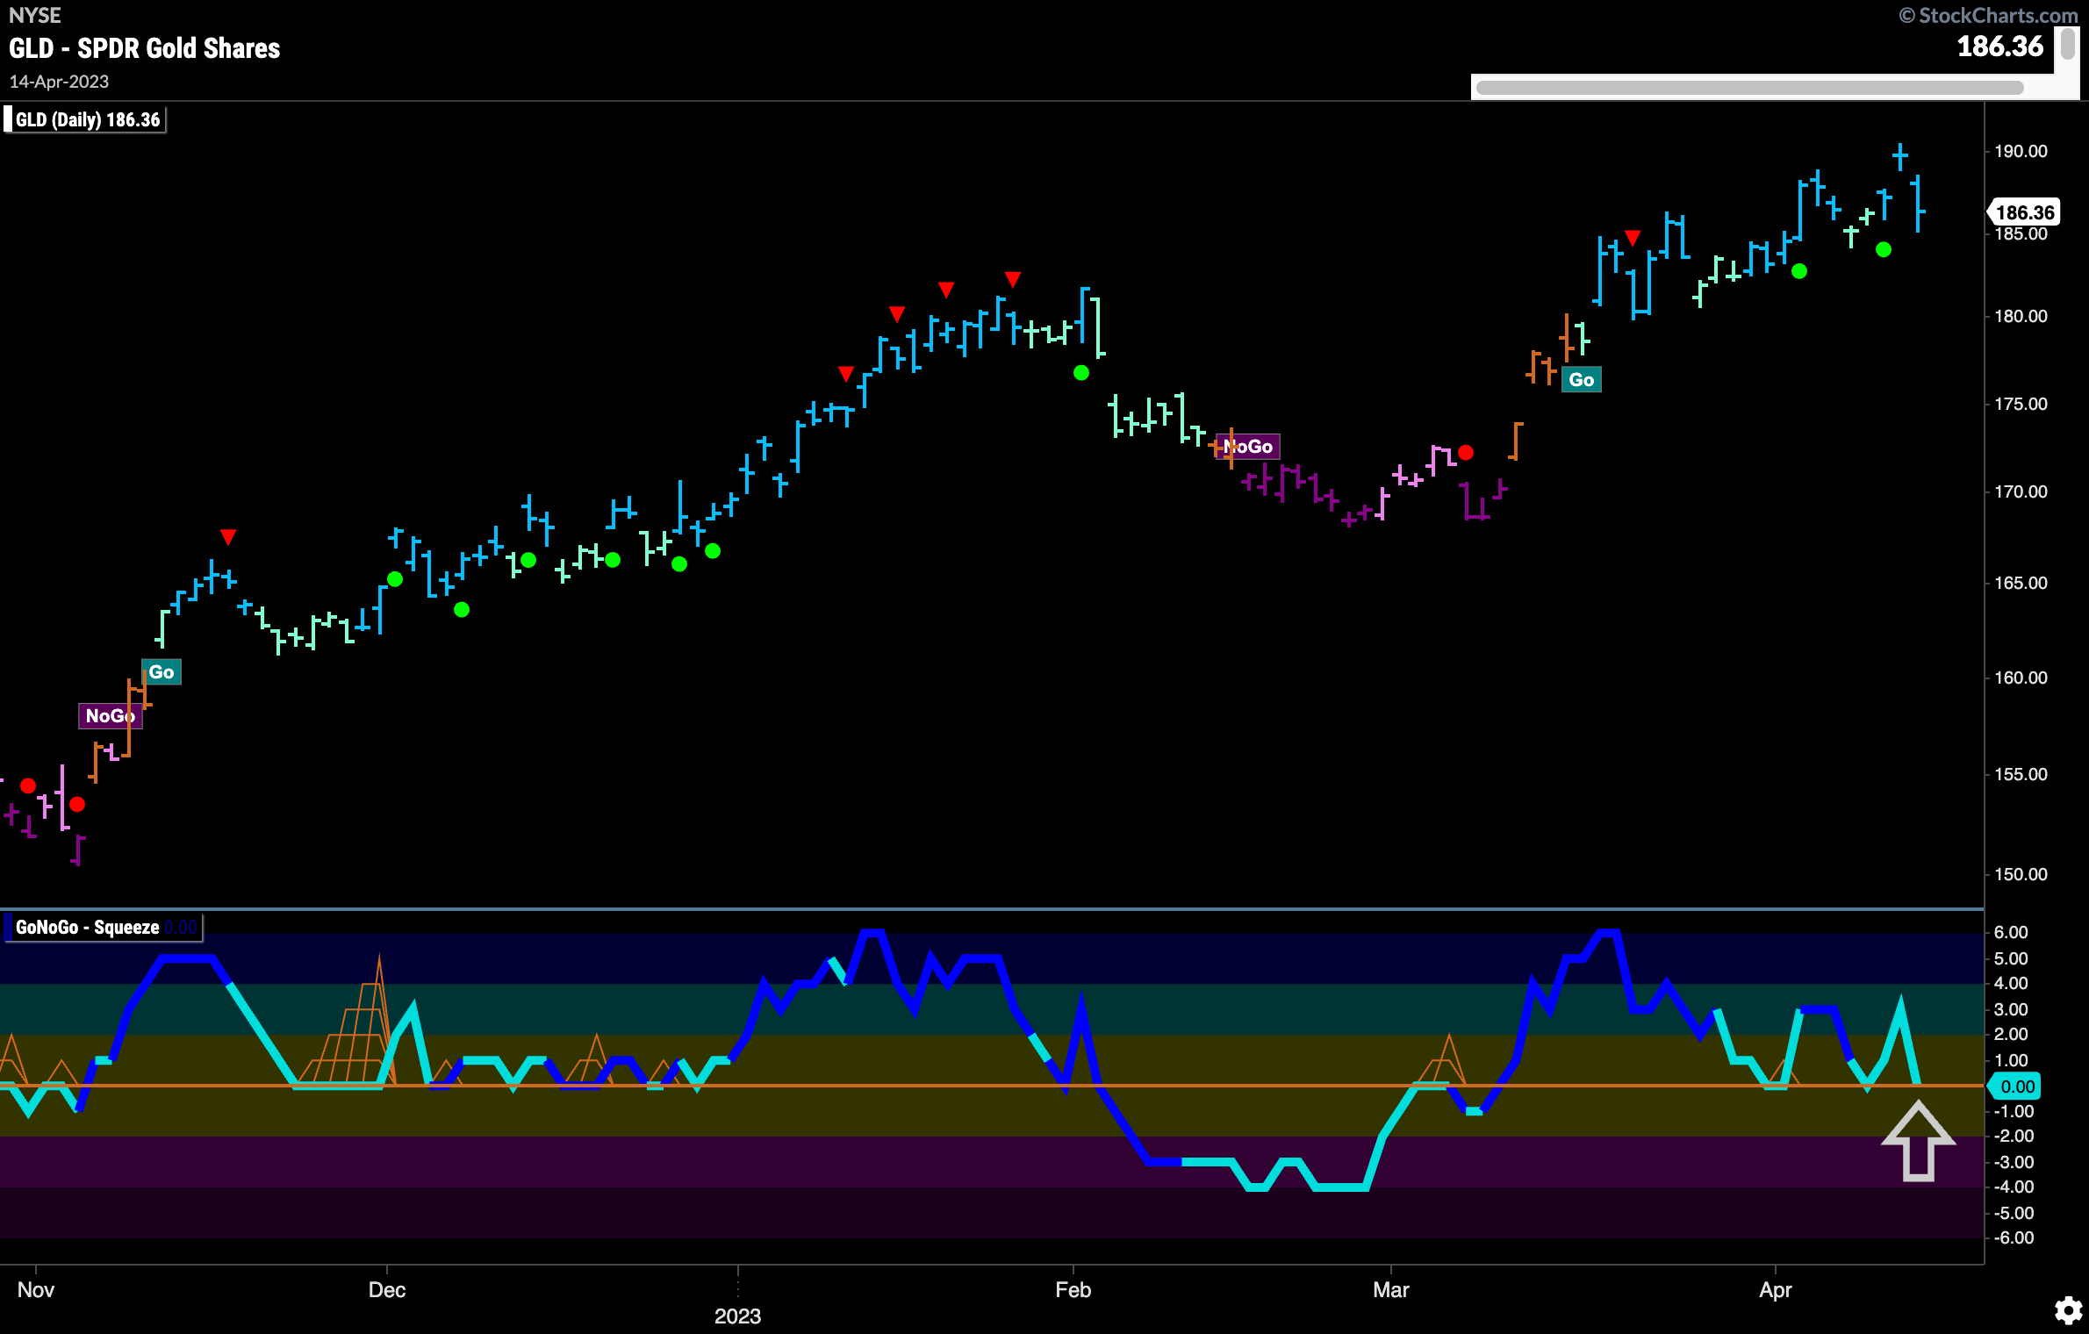Click the '2023' year label on axis
Screen dimensions: 2089x1334
(737, 1316)
